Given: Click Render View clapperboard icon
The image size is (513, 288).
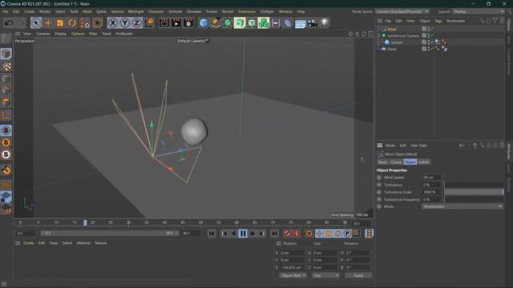Looking at the screenshot, I should [x=164, y=23].
